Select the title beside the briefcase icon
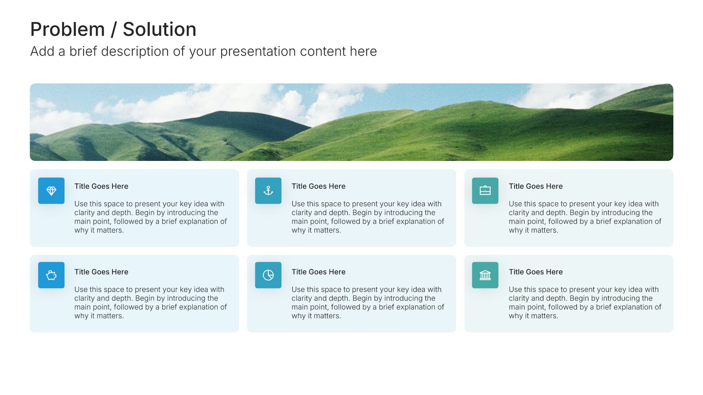703x395 pixels. [x=536, y=186]
